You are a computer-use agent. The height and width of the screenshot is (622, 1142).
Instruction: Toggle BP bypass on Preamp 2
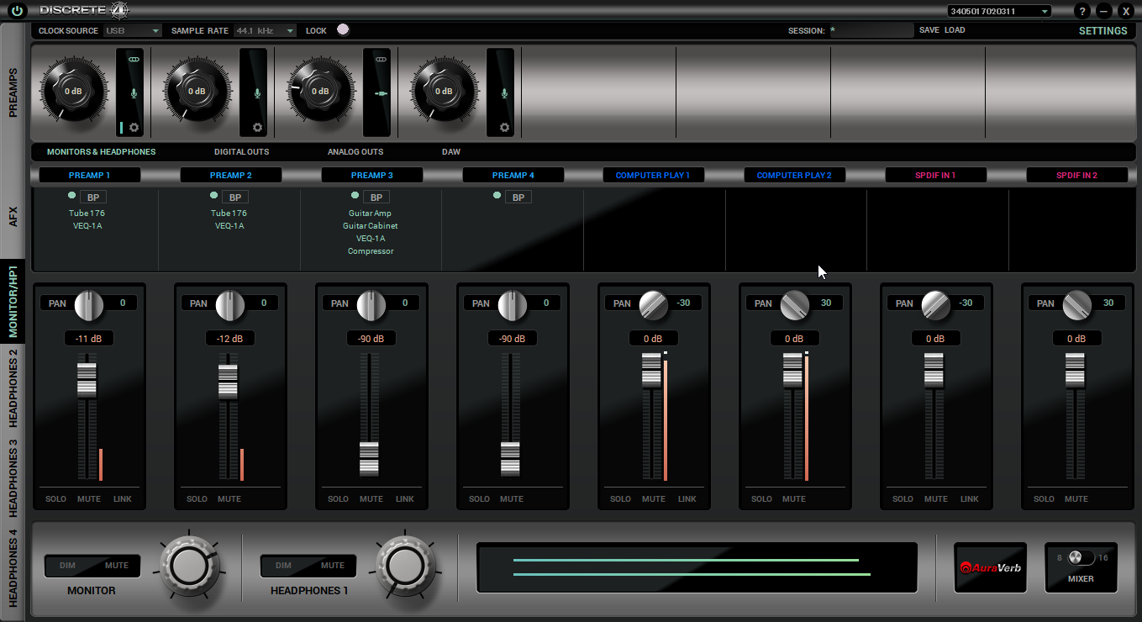[x=235, y=198]
